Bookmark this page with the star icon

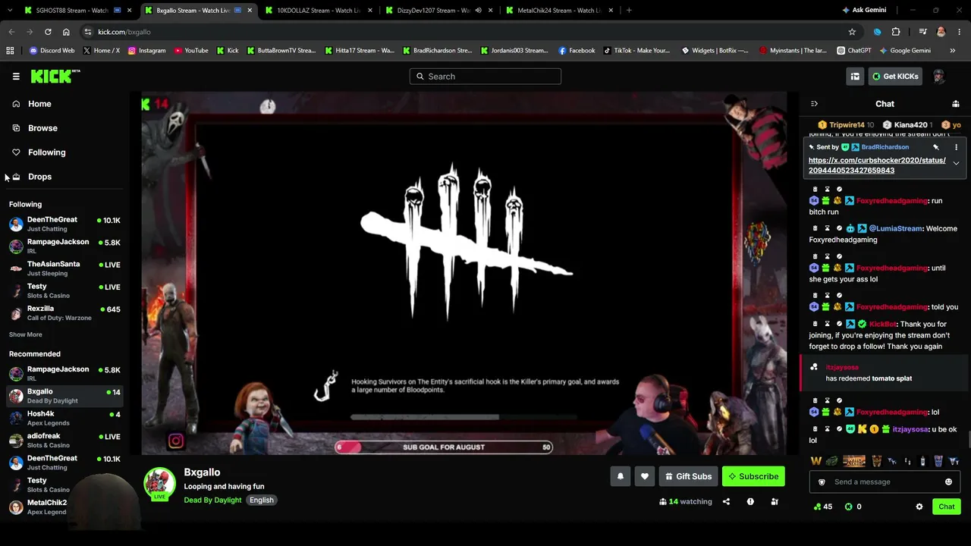(852, 32)
